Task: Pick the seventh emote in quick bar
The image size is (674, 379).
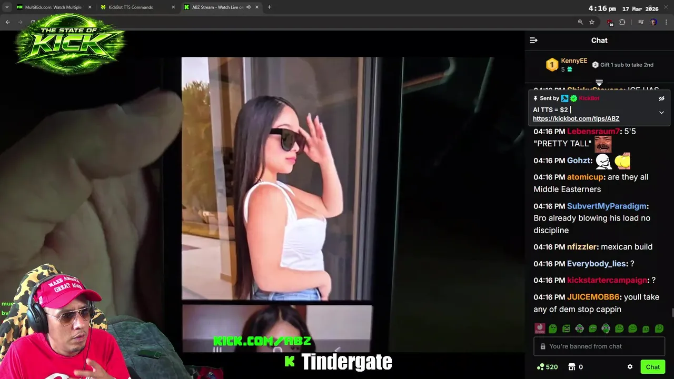Action: pos(619,329)
